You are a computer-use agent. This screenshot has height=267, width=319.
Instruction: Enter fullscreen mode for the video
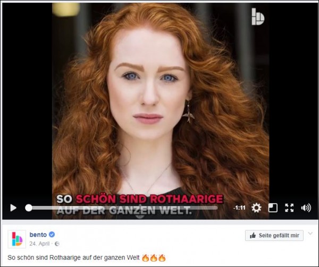coord(289,208)
